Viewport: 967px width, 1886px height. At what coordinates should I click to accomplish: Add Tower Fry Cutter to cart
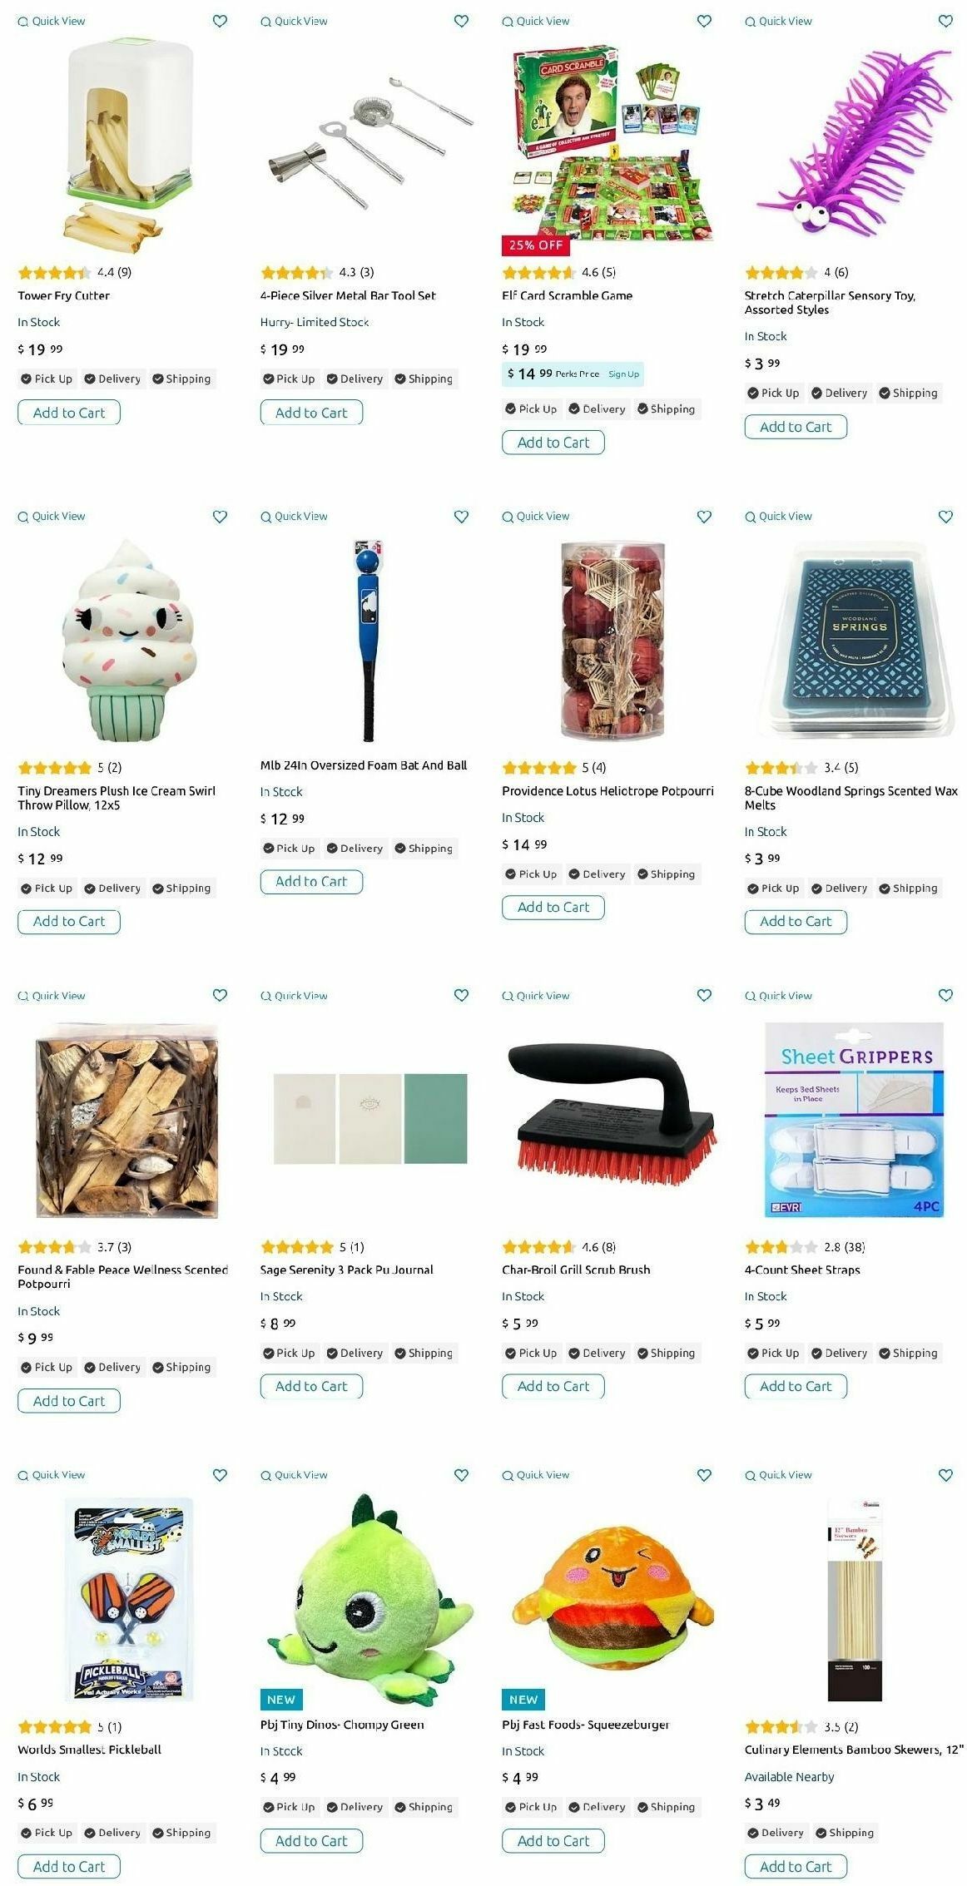point(69,413)
